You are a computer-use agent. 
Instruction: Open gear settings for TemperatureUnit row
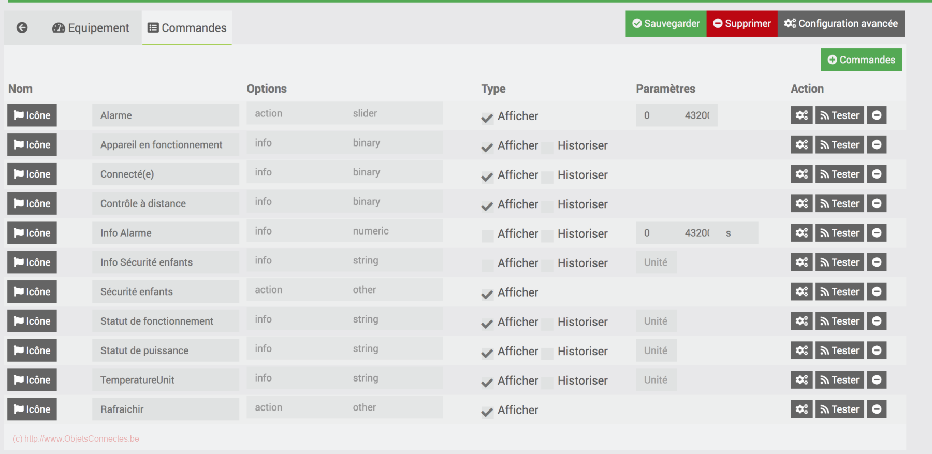[802, 380]
